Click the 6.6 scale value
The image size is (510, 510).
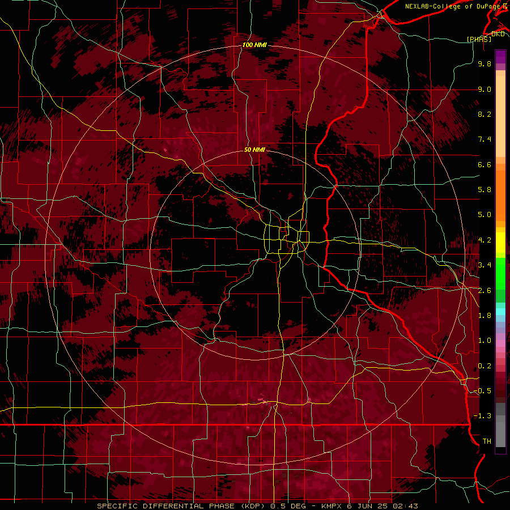484,164
